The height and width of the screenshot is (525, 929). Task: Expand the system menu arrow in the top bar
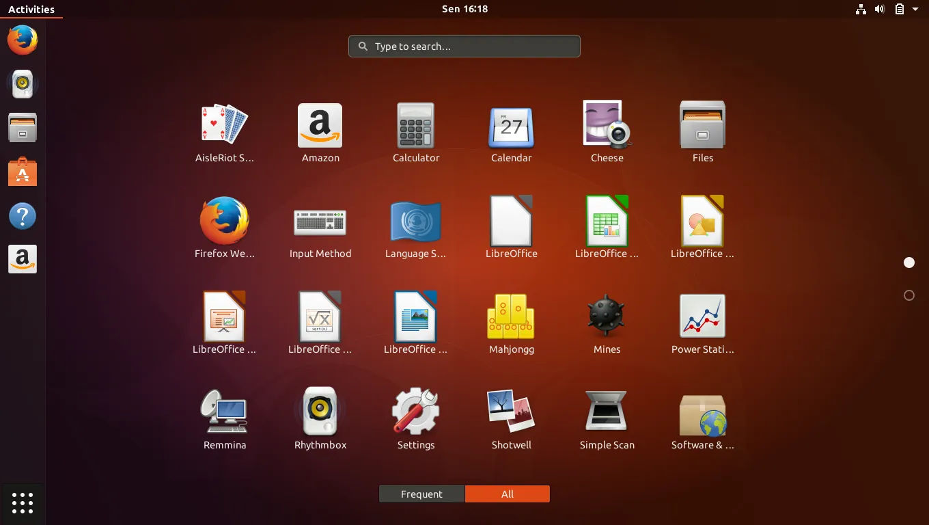(915, 10)
